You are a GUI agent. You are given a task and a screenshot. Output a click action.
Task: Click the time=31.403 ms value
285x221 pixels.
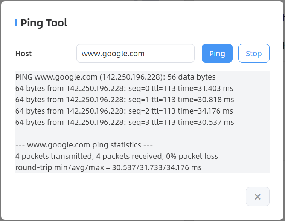(206, 88)
